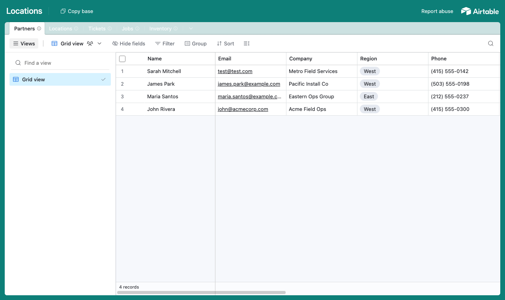Click row number 1

122,71
